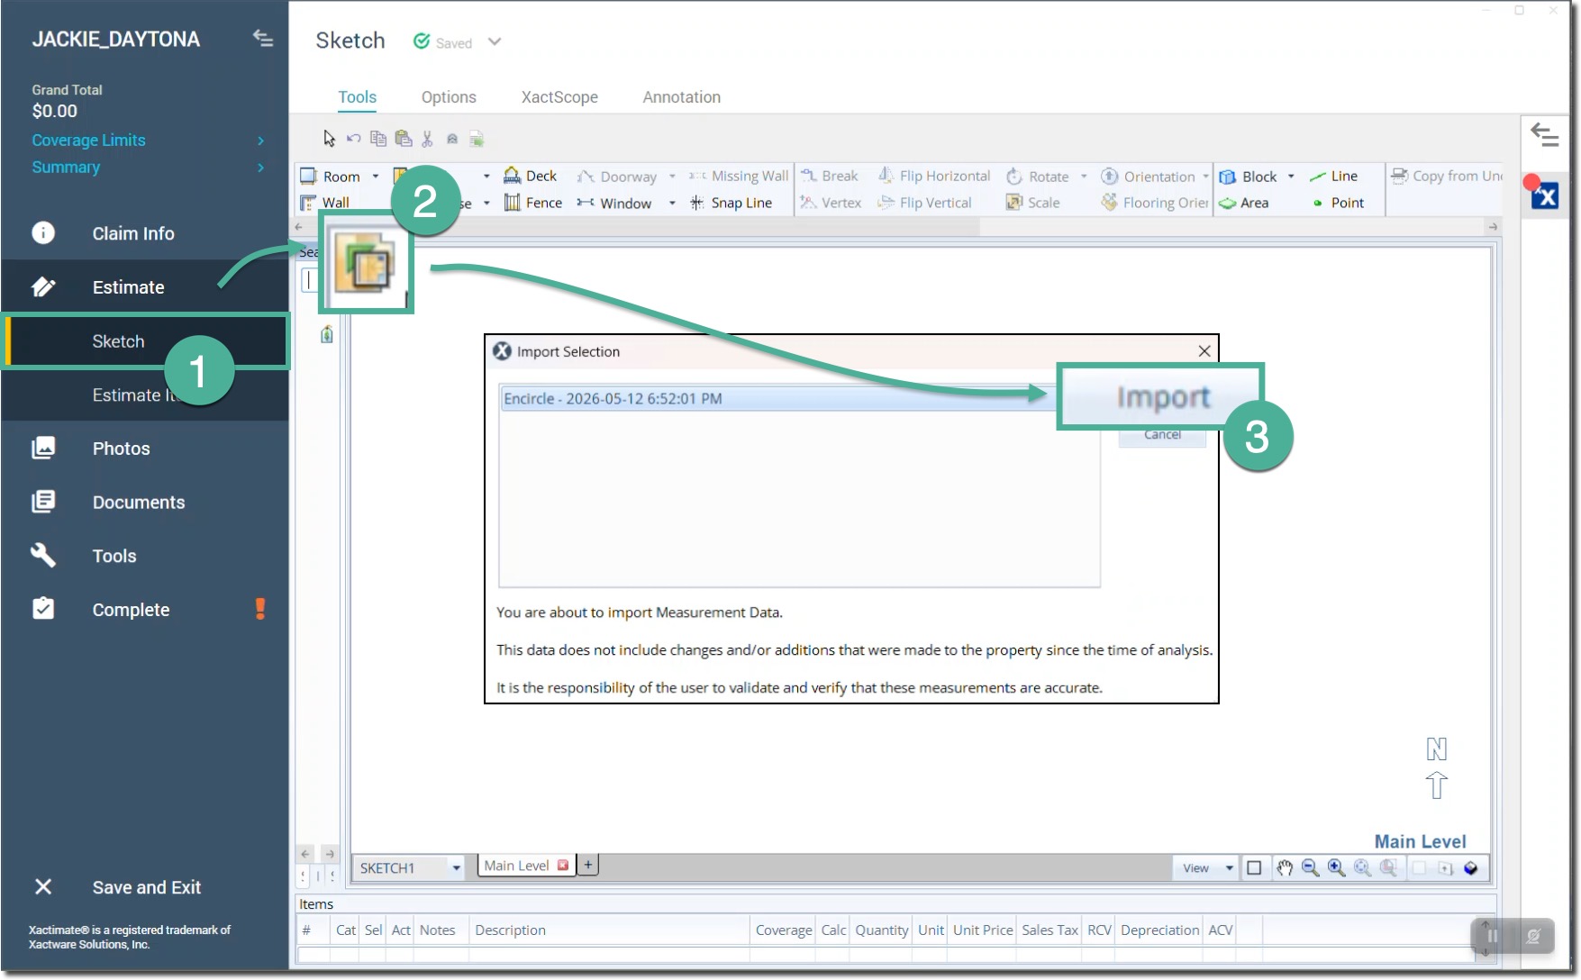Add a new level with plus tab

click(x=587, y=865)
